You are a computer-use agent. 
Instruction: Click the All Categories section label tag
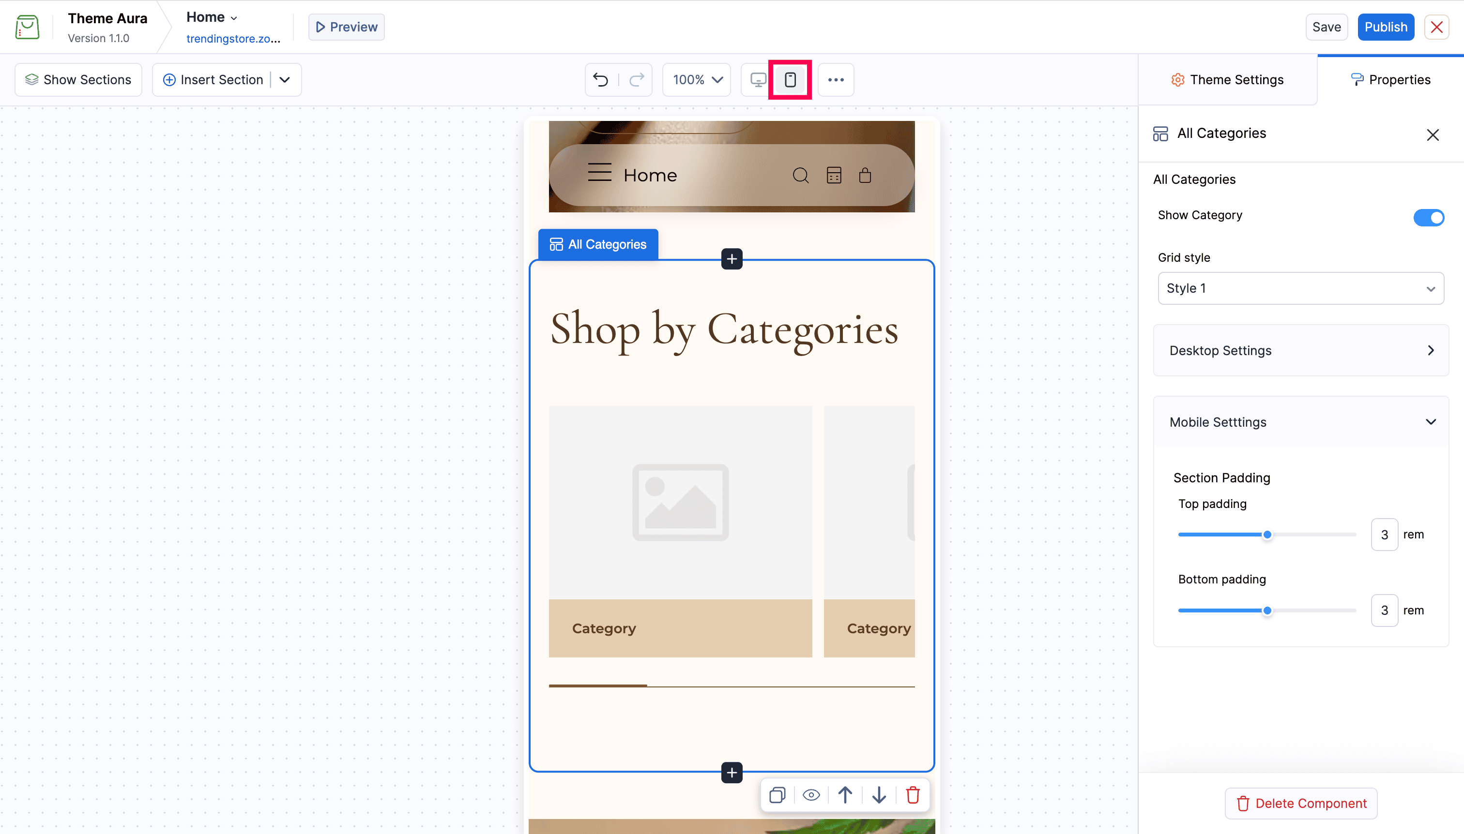[598, 245]
